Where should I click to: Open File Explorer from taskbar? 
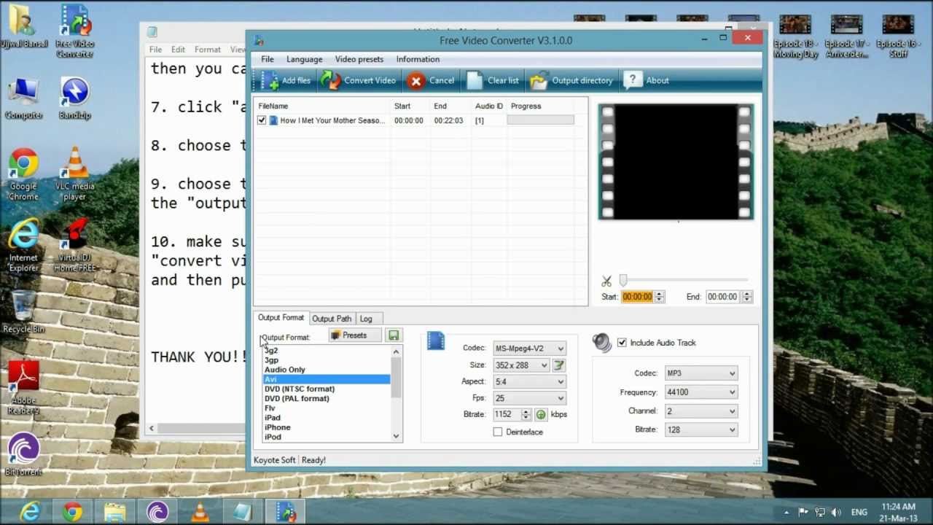pos(114,512)
